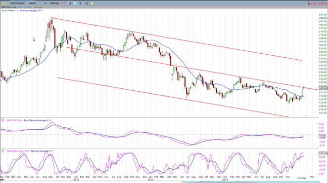Image resolution: width=328 pixels, height=183 pixels.
Task: Click the 189.00 price axis label
Action: coord(323,15)
